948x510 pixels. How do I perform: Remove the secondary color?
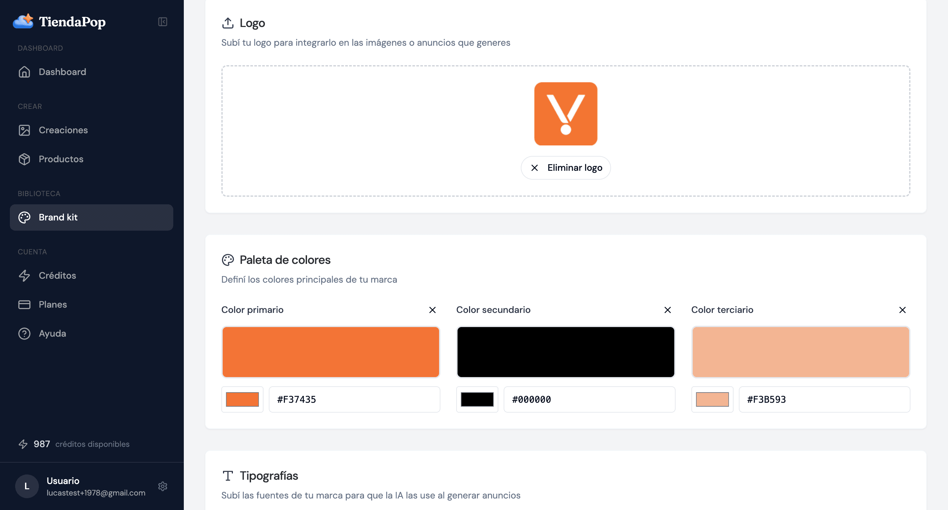[x=667, y=310]
